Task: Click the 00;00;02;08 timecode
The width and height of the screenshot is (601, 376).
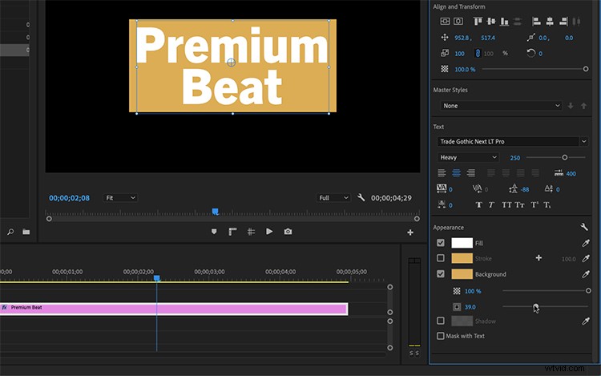Action: (x=70, y=198)
